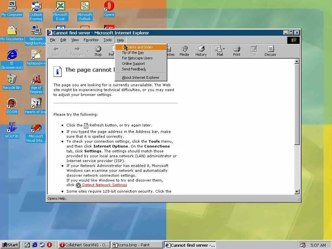
Task: Switch to korna.bmp - Paint taskbar button
Action: tap(137, 245)
